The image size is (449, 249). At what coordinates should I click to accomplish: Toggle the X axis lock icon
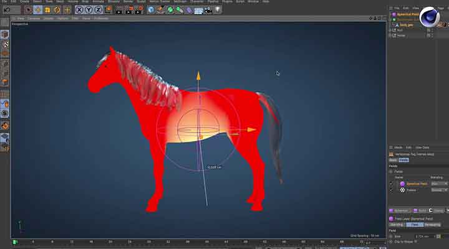[x=79, y=10]
